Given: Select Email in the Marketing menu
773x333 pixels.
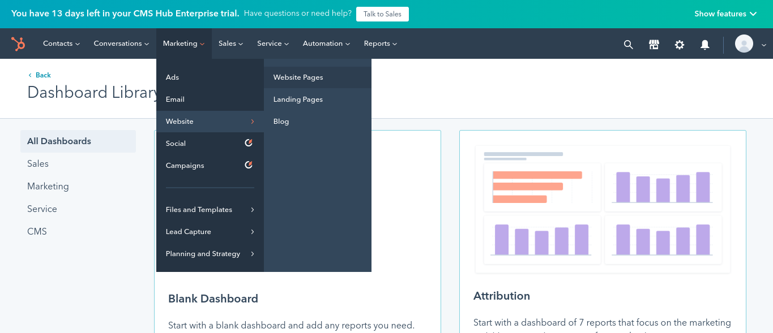Looking at the screenshot, I should pyautogui.click(x=210, y=100).
